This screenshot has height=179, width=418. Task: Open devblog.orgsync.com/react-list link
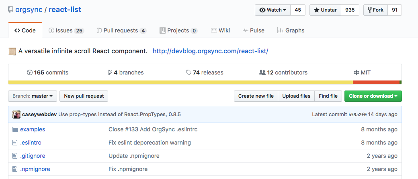click(x=210, y=51)
